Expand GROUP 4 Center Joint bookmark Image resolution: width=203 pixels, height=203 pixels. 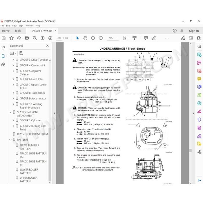pos(13,65)
